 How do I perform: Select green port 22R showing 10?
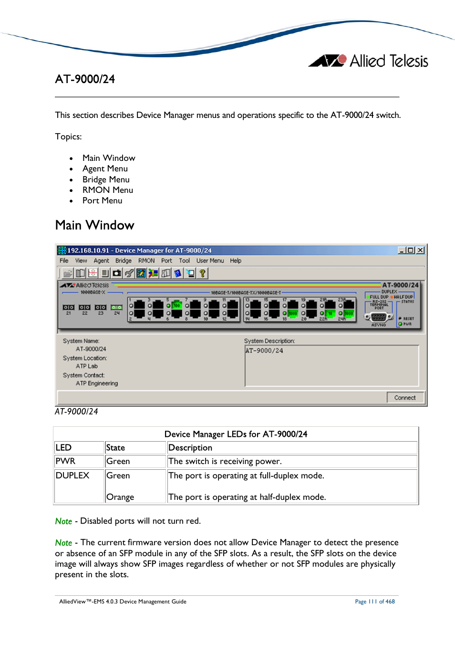click(x=330, y=313)
